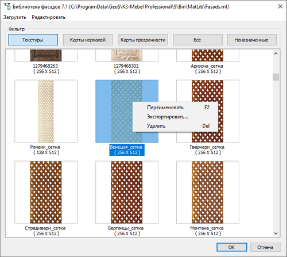Click the scrollbar down arrow

click(276, 233)
